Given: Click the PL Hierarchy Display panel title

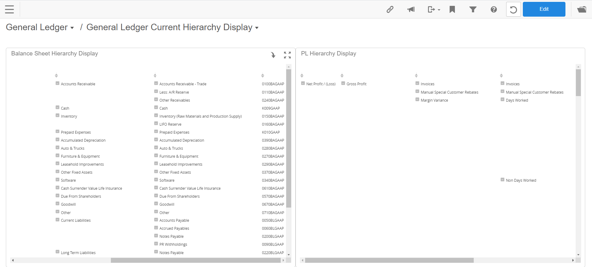Looking at the screenshot, I should (x=329, y=54).
